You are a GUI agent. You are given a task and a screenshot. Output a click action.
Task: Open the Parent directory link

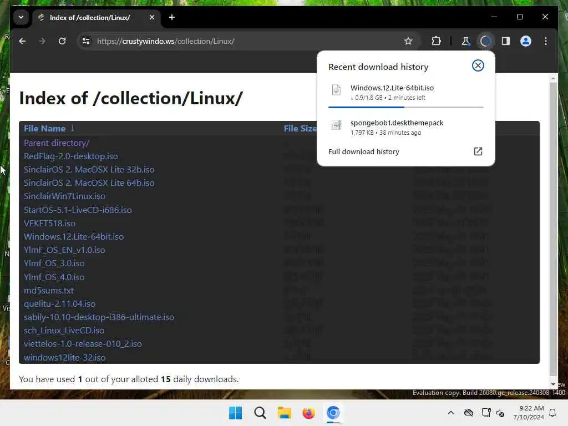57,143
